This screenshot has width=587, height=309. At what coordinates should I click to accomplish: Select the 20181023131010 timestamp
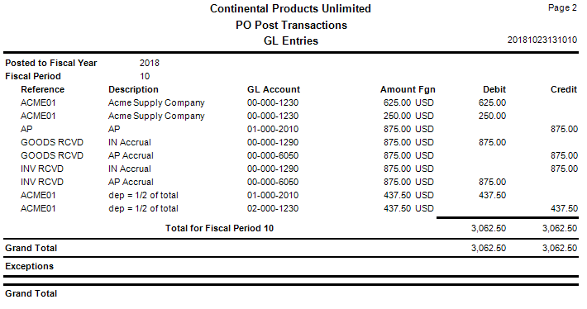tap(542, 40)
